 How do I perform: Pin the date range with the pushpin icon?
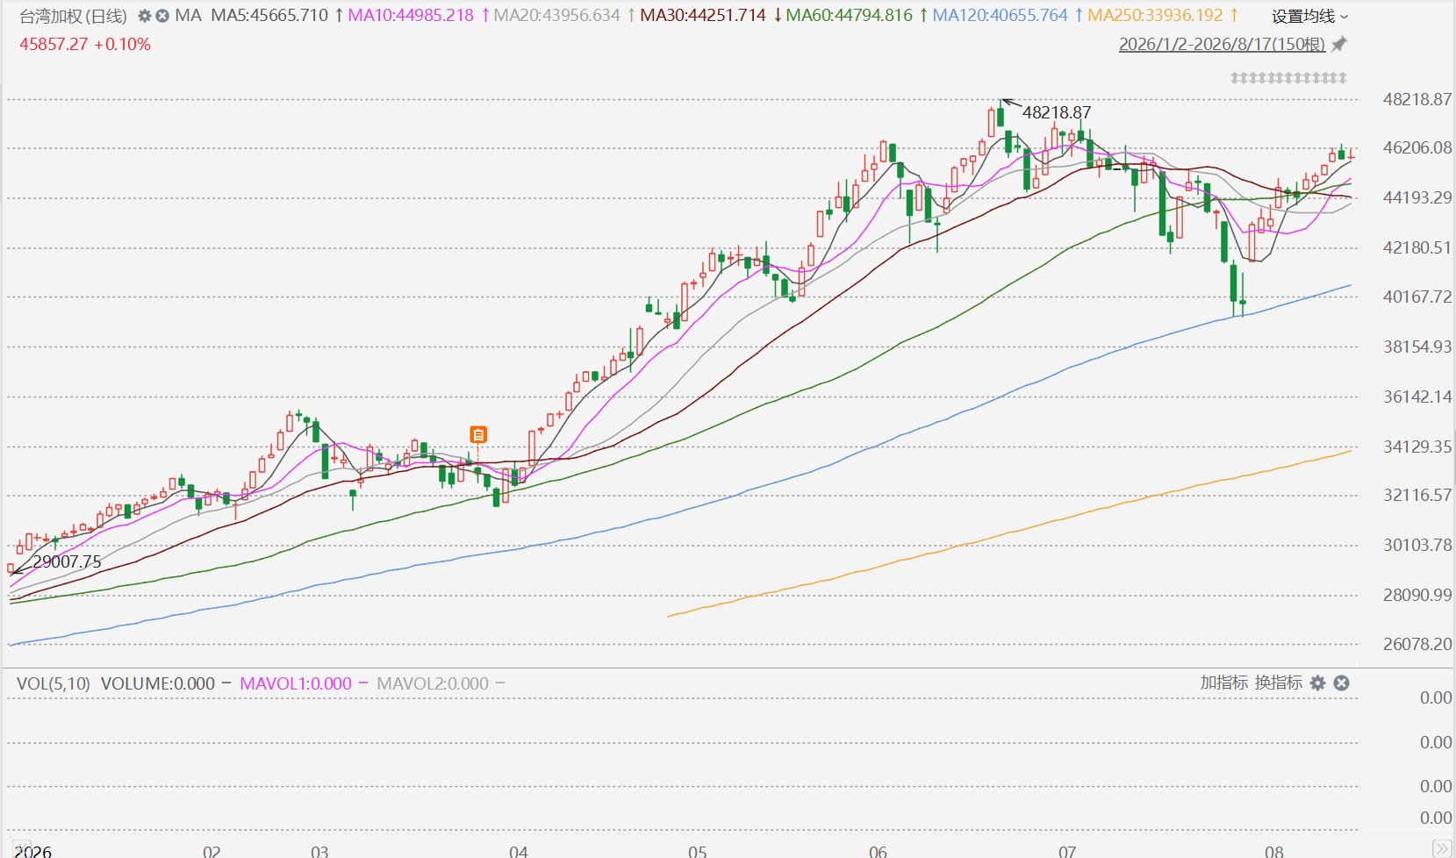pos(1339,44)
